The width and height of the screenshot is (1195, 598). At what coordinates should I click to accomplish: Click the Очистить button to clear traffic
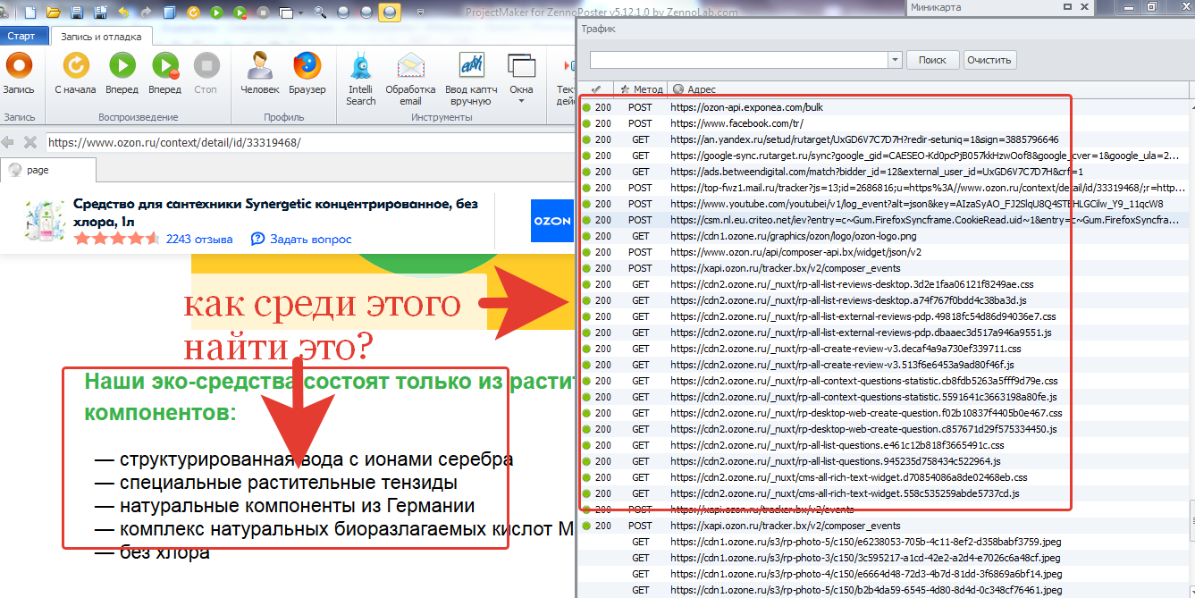point(989,60)
